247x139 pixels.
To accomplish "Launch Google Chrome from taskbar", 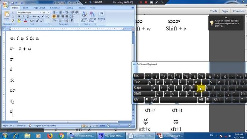I will pos(61,136).
